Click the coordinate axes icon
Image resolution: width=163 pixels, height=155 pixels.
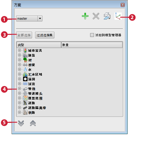(118, 16)
